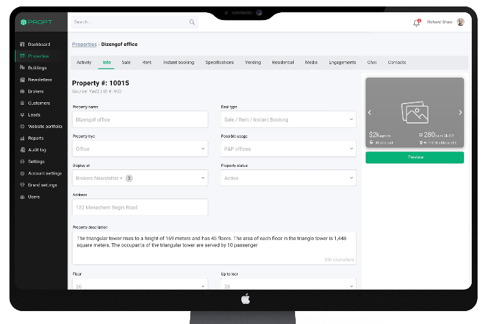Switch to the Residential tab
This screenshot has height=324, width=486.
(x=283, y=62)
